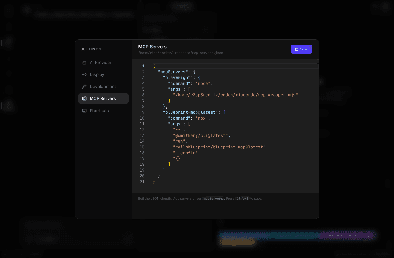Screen dimensions: 394x258
Task: Click the "npx" command value in the JSON
Action: pos(202,118)
